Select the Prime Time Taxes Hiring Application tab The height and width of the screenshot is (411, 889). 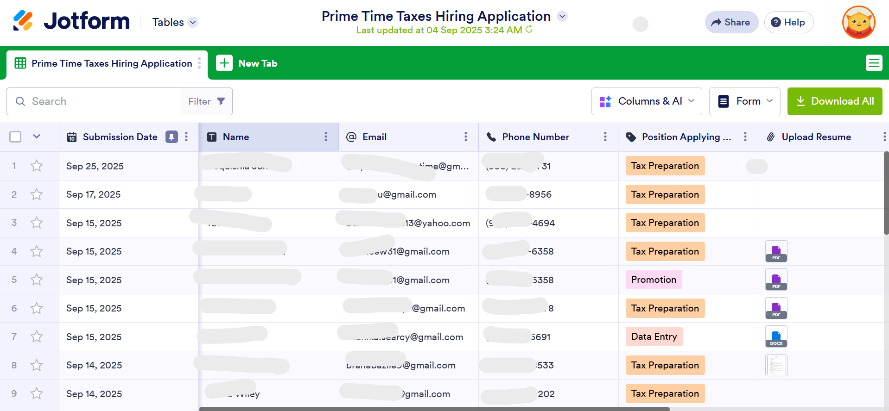point(111,63)
